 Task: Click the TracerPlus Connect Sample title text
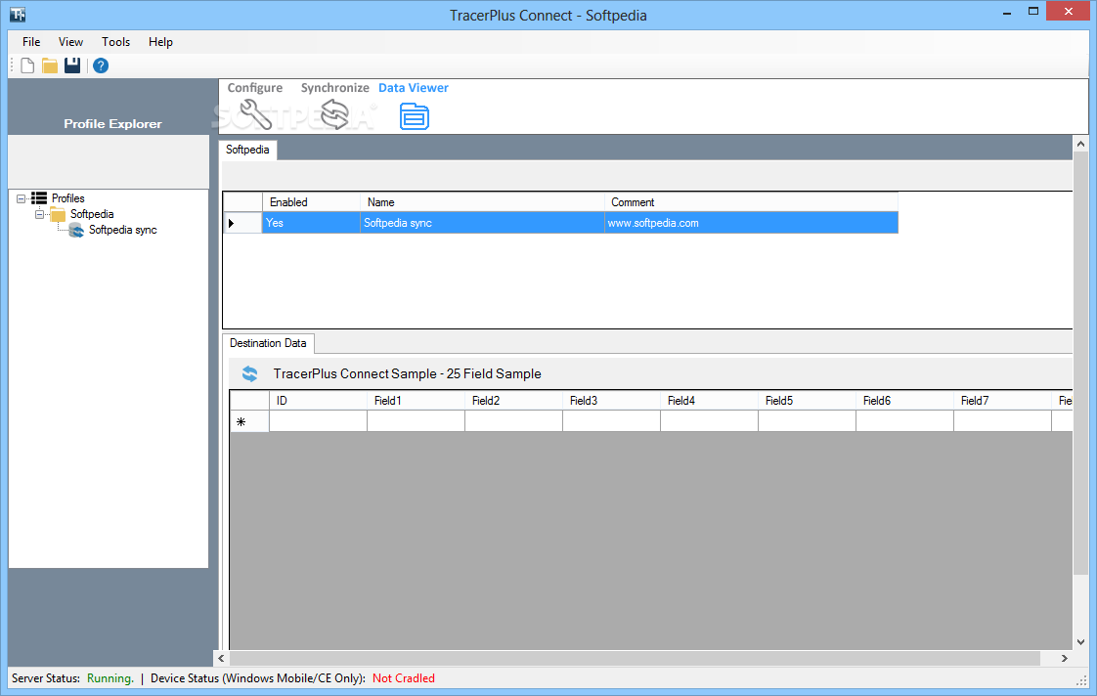[407, 374]
